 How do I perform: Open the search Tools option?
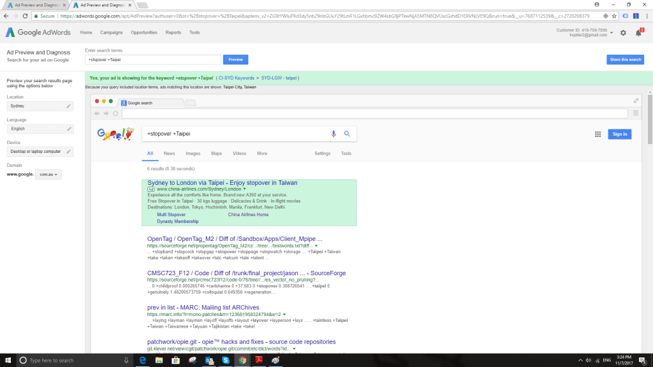pyautogui.click(x=346, y=154)
